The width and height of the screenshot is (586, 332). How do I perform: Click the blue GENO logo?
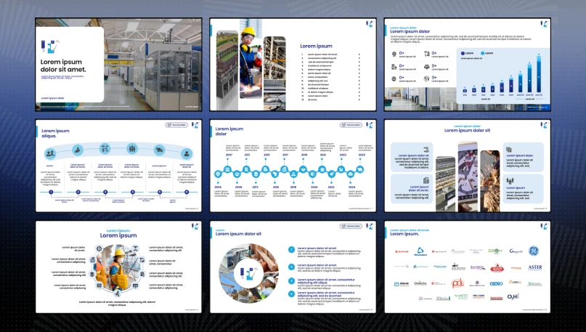tap(496, 284)
